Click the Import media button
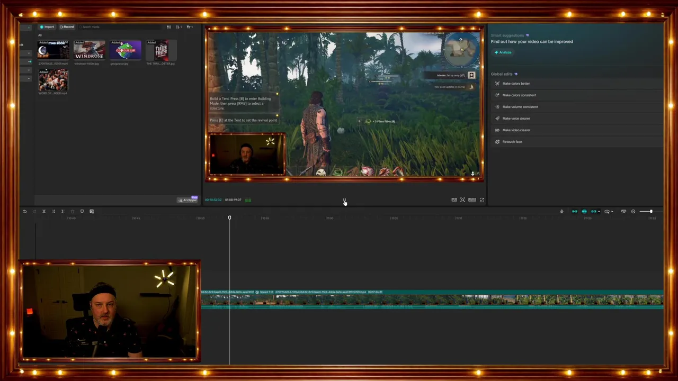 click(47, 27)
